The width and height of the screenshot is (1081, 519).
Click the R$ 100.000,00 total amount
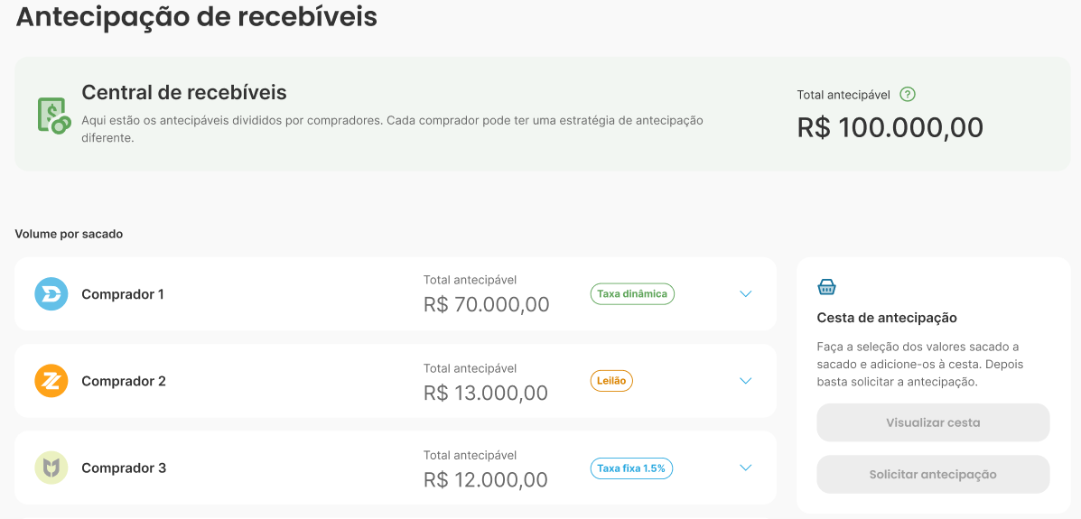coord(890,128)
